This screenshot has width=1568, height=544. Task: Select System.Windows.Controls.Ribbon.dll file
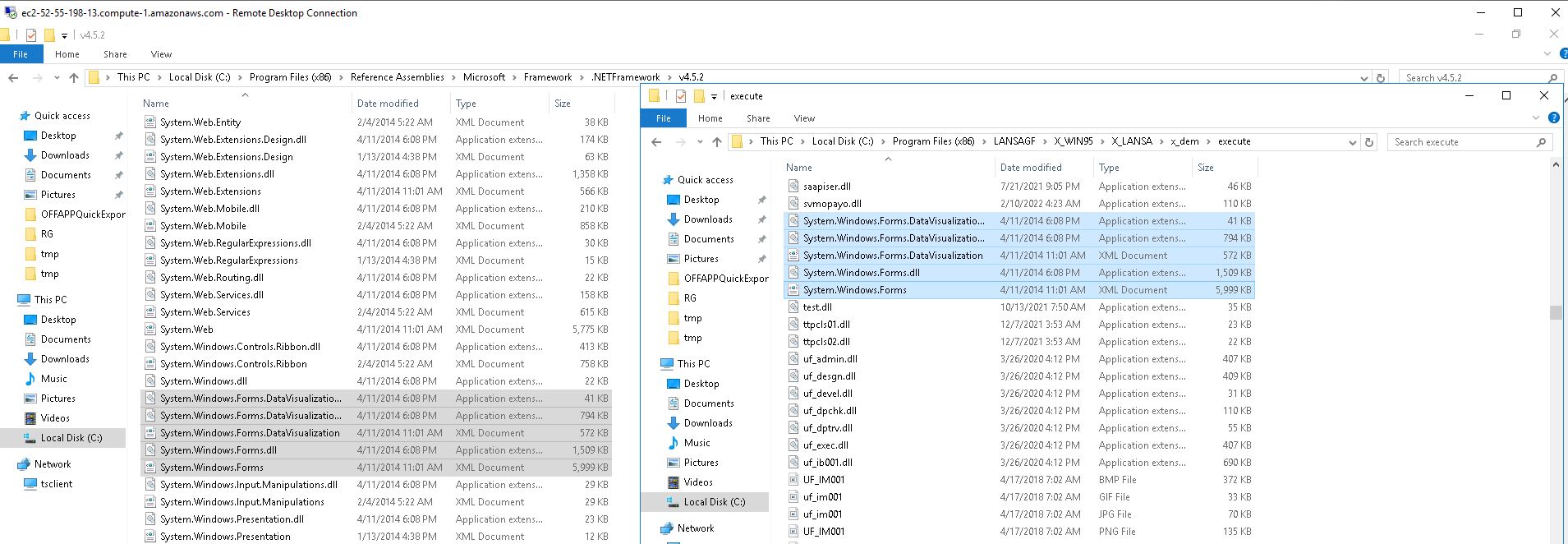240,347
